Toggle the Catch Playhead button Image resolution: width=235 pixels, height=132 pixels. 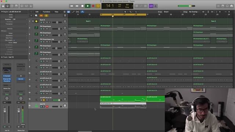click(82, 12)
